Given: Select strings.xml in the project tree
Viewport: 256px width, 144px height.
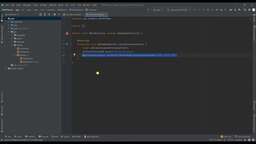Looking at the screenshot, I should 23,52.
